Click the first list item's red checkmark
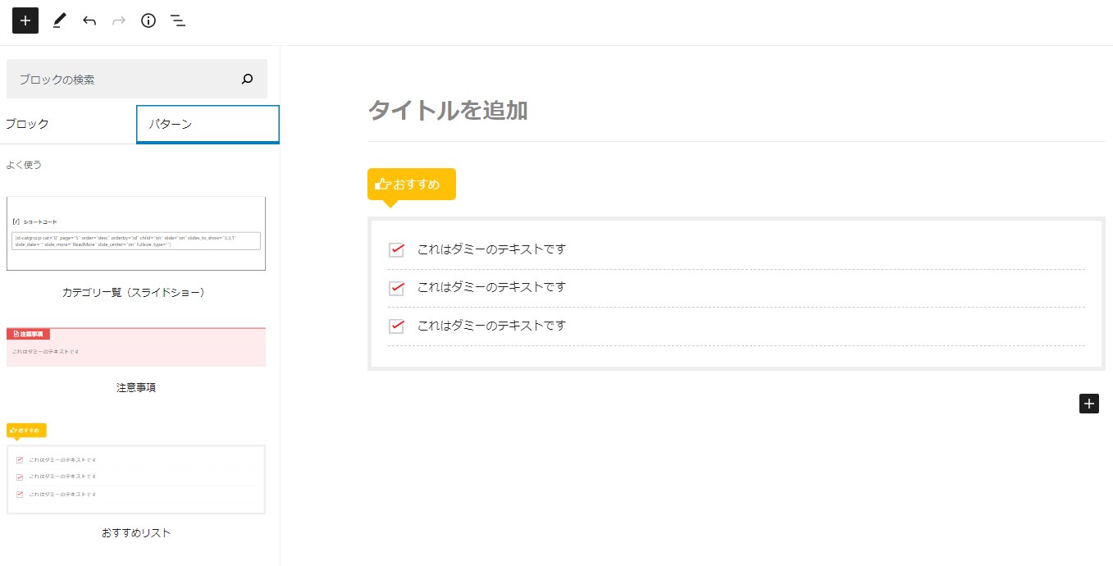 pos(396,249)
